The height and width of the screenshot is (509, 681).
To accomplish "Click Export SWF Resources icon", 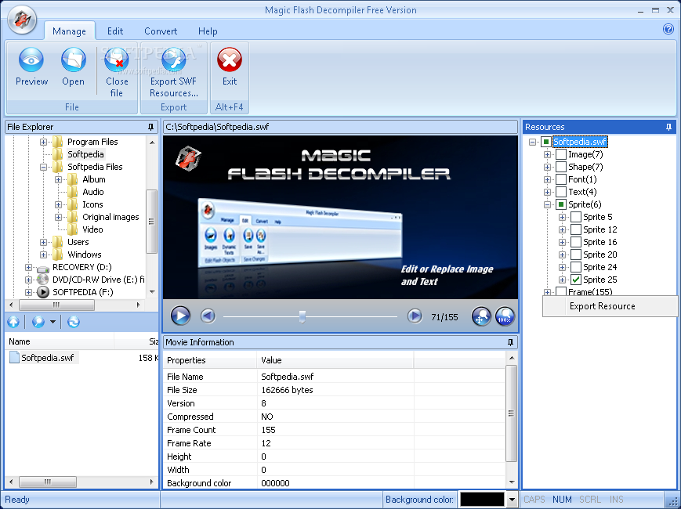I will [173, 60].
